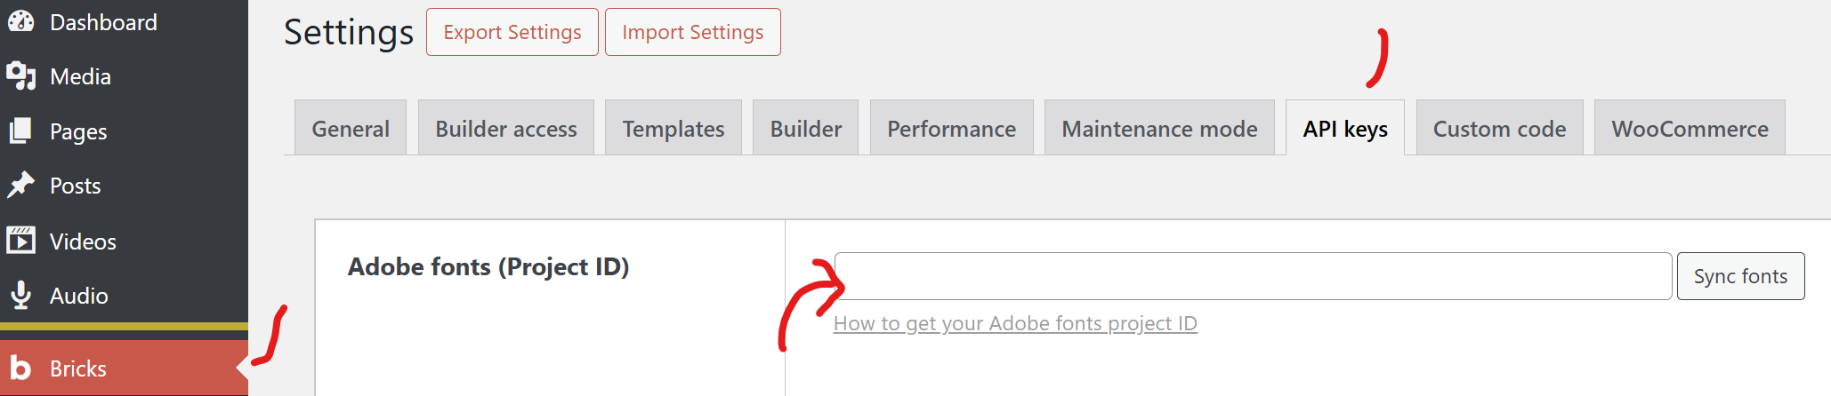Open the General settings tab
The width and height of the screenshot is (1831, 396).
click(x=351, y=128)
